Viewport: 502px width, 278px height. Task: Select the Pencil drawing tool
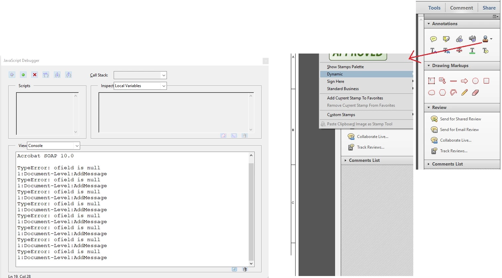[464, 92]
